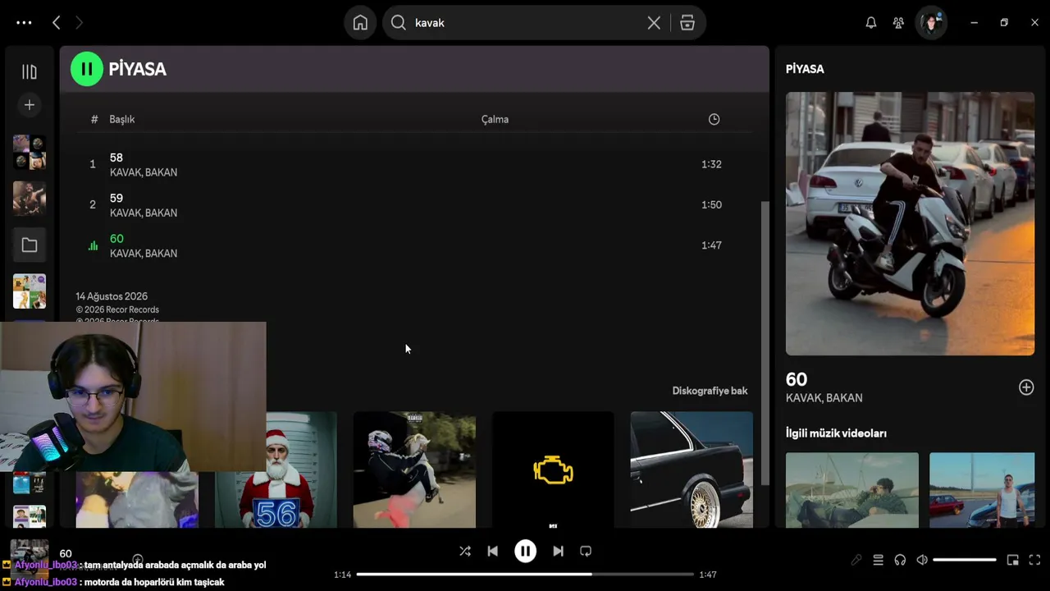Image resolution: width=1050 pixels, height=591 pixels.
Task: Toggle repeat mode
Action: (586, 552)
